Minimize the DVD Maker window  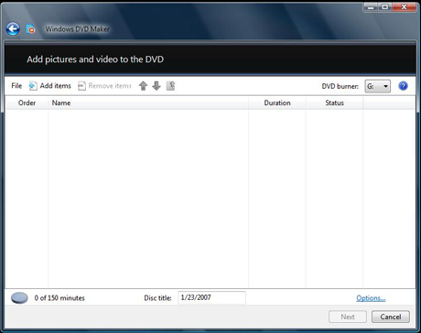click(371, 6)
